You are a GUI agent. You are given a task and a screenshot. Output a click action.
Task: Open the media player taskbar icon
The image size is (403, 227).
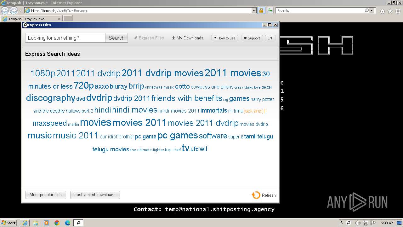point(46,223)
